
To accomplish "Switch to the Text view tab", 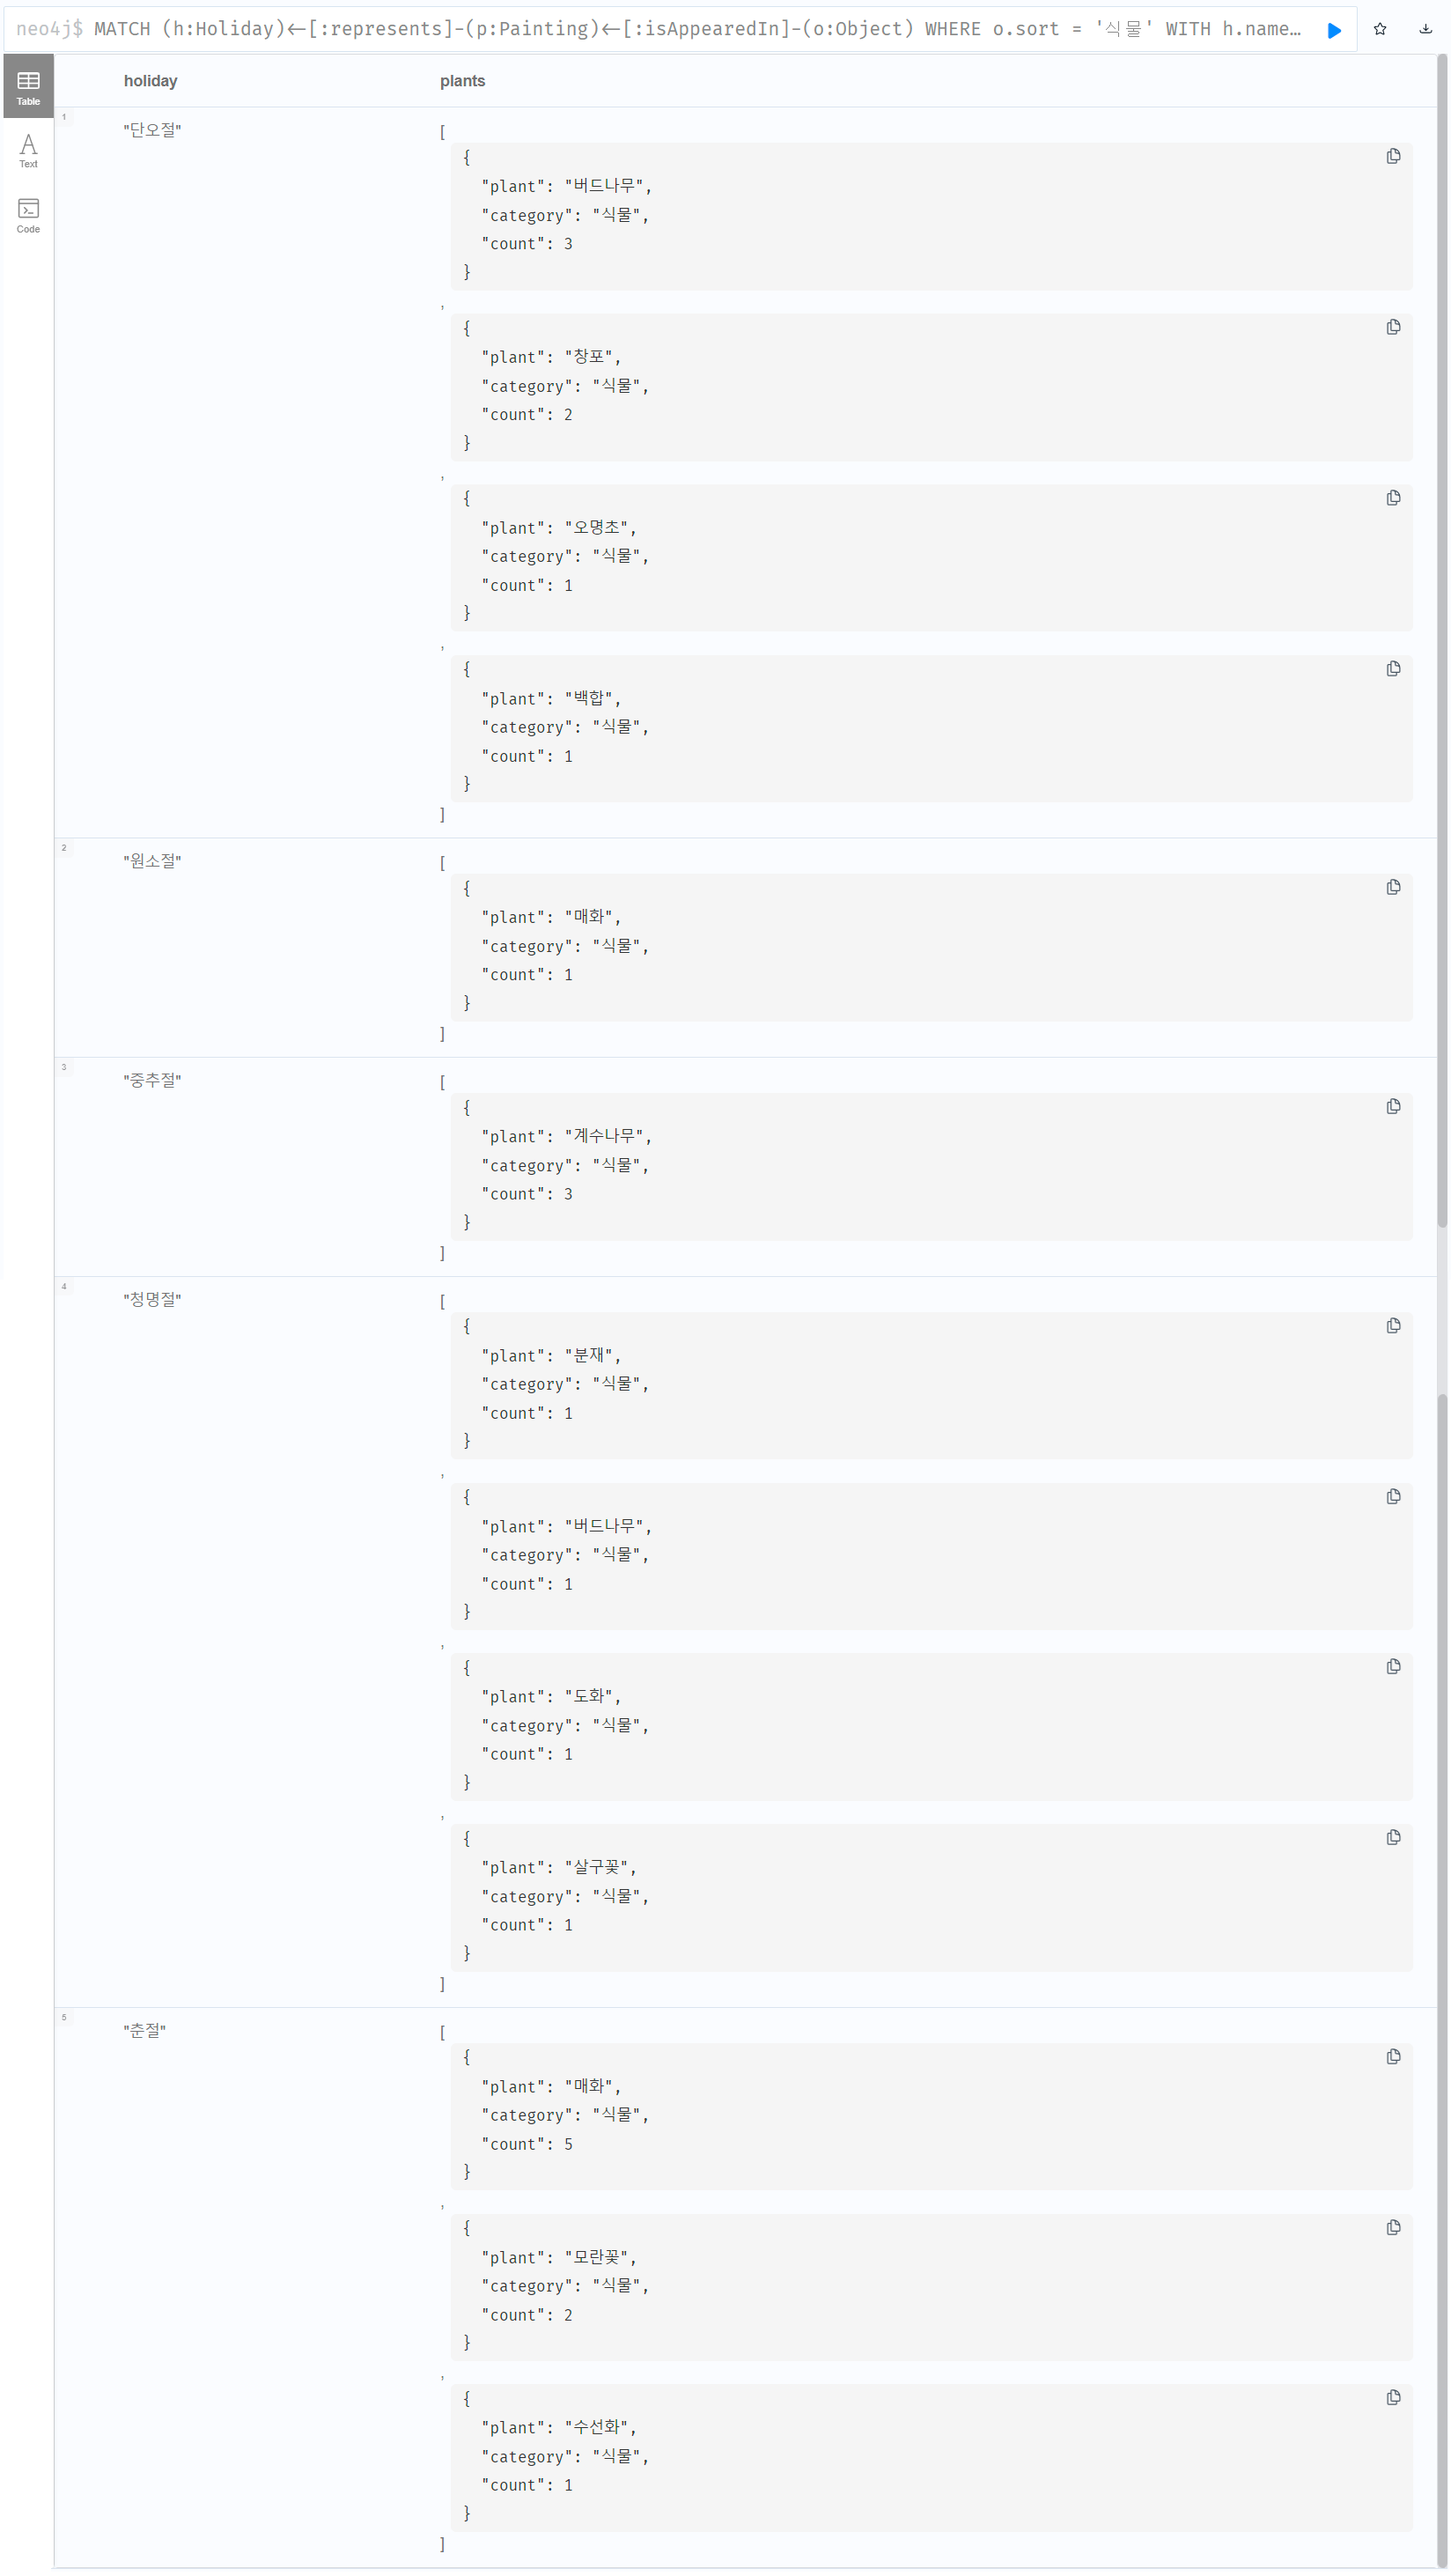I will pos(28,151).
